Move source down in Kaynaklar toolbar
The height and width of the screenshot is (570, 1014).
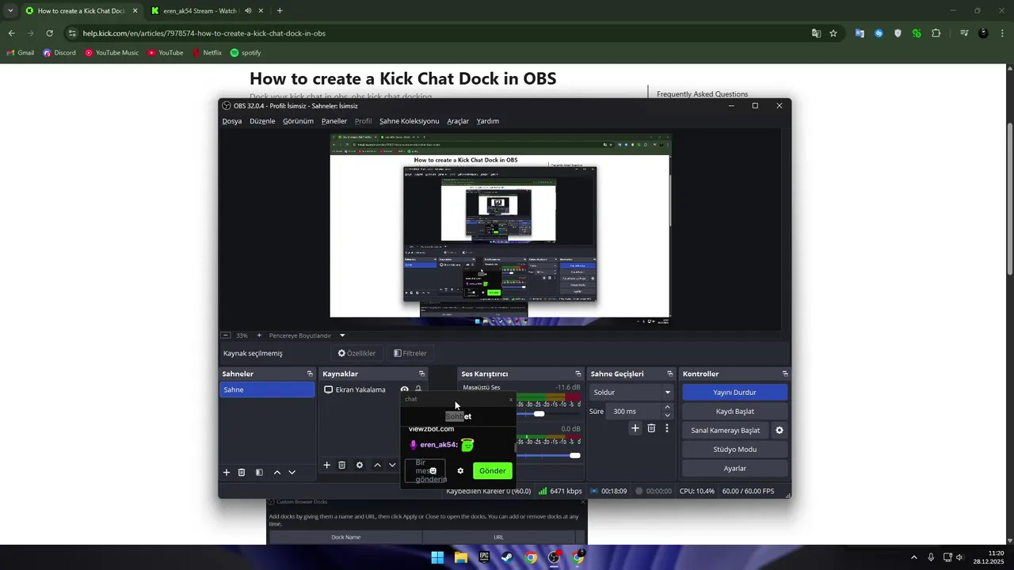pyautogui.click(x=391, y=465)
